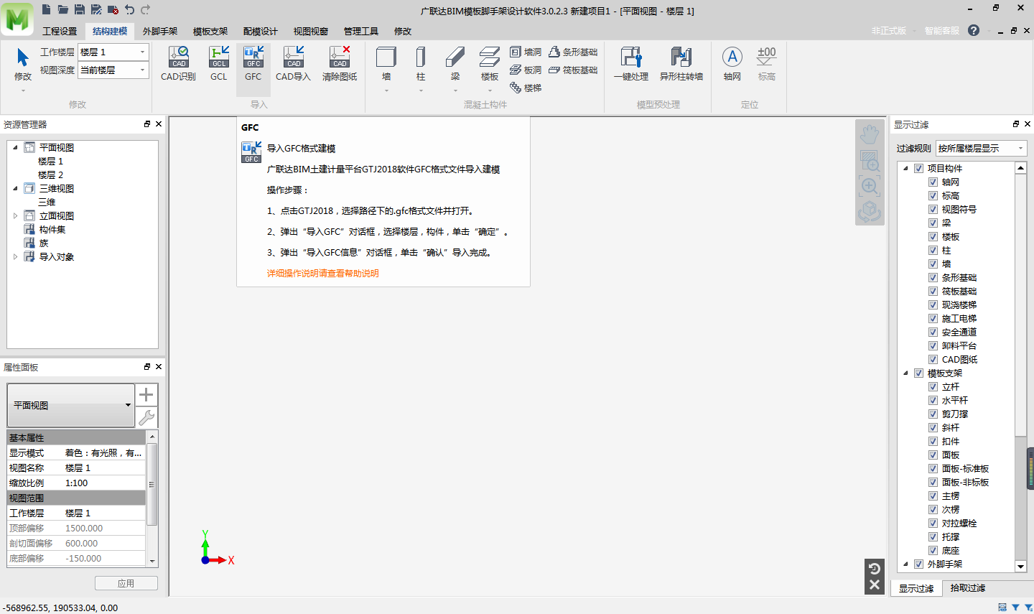The width and height of the screenshot is (1034, 614).
Task: Select the 条形基础 strip foundation tool
Action: point(573,52)
